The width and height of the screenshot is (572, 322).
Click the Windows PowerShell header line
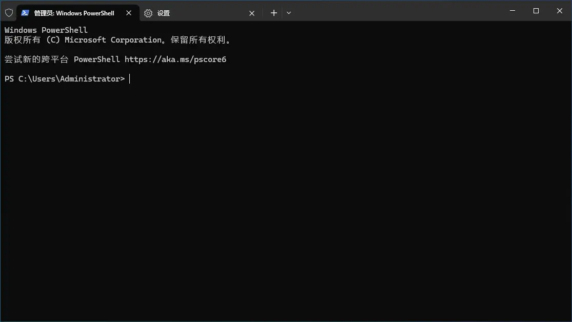click(46, 30)
